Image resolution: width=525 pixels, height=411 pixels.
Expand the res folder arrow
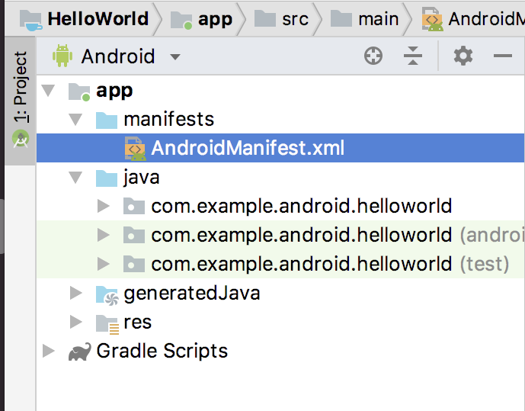click(x=75, y=323)
